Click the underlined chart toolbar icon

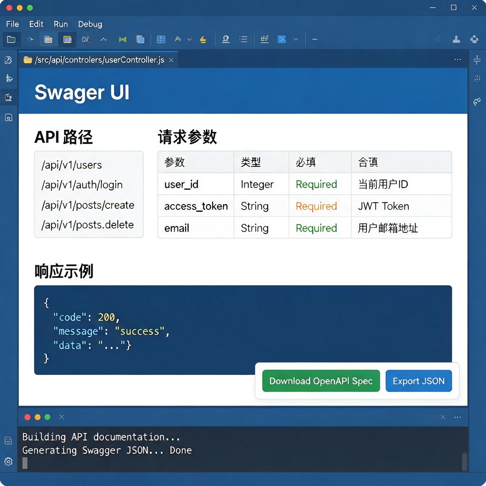(264, 39)
